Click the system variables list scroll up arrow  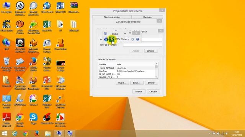point(156,64)
